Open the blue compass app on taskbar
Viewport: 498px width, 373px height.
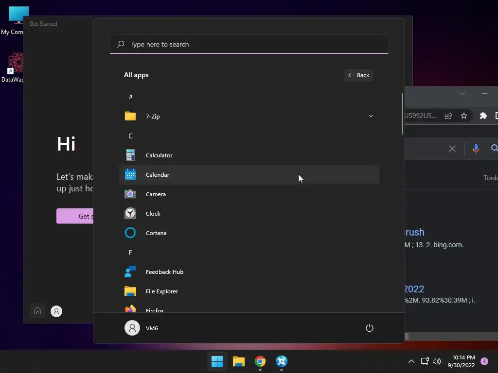[282, 361]
